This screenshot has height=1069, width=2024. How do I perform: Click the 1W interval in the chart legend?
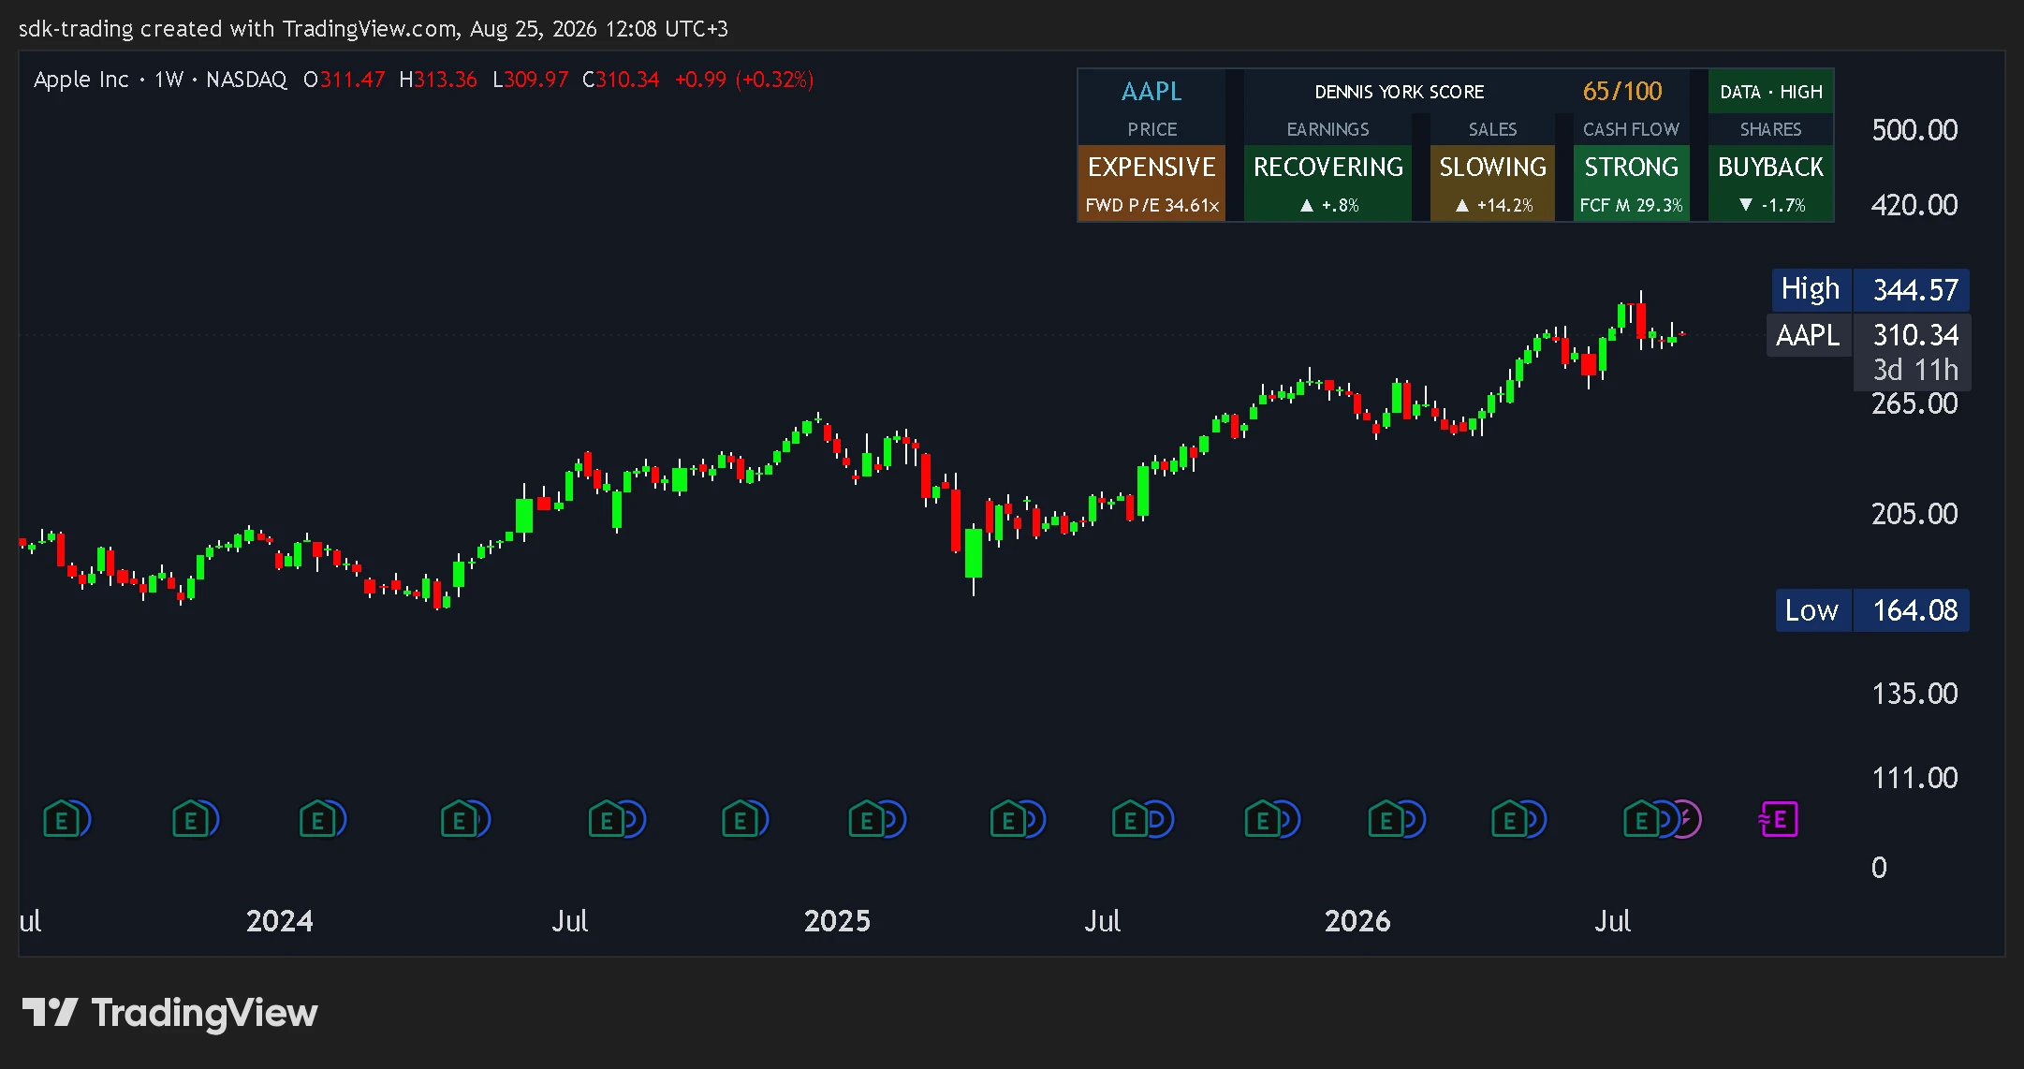pyautogui.click(x=169, y=80)
